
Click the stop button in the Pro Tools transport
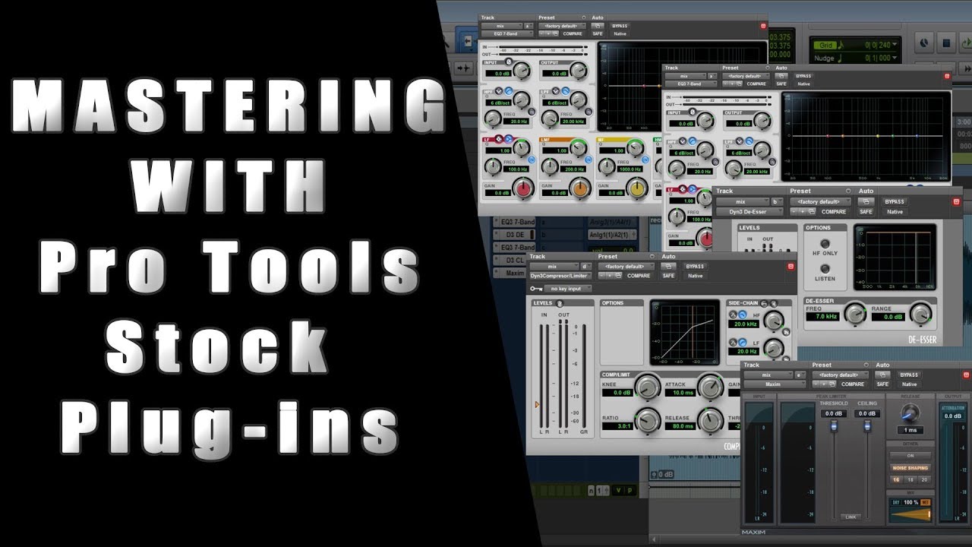coord(947,43)
